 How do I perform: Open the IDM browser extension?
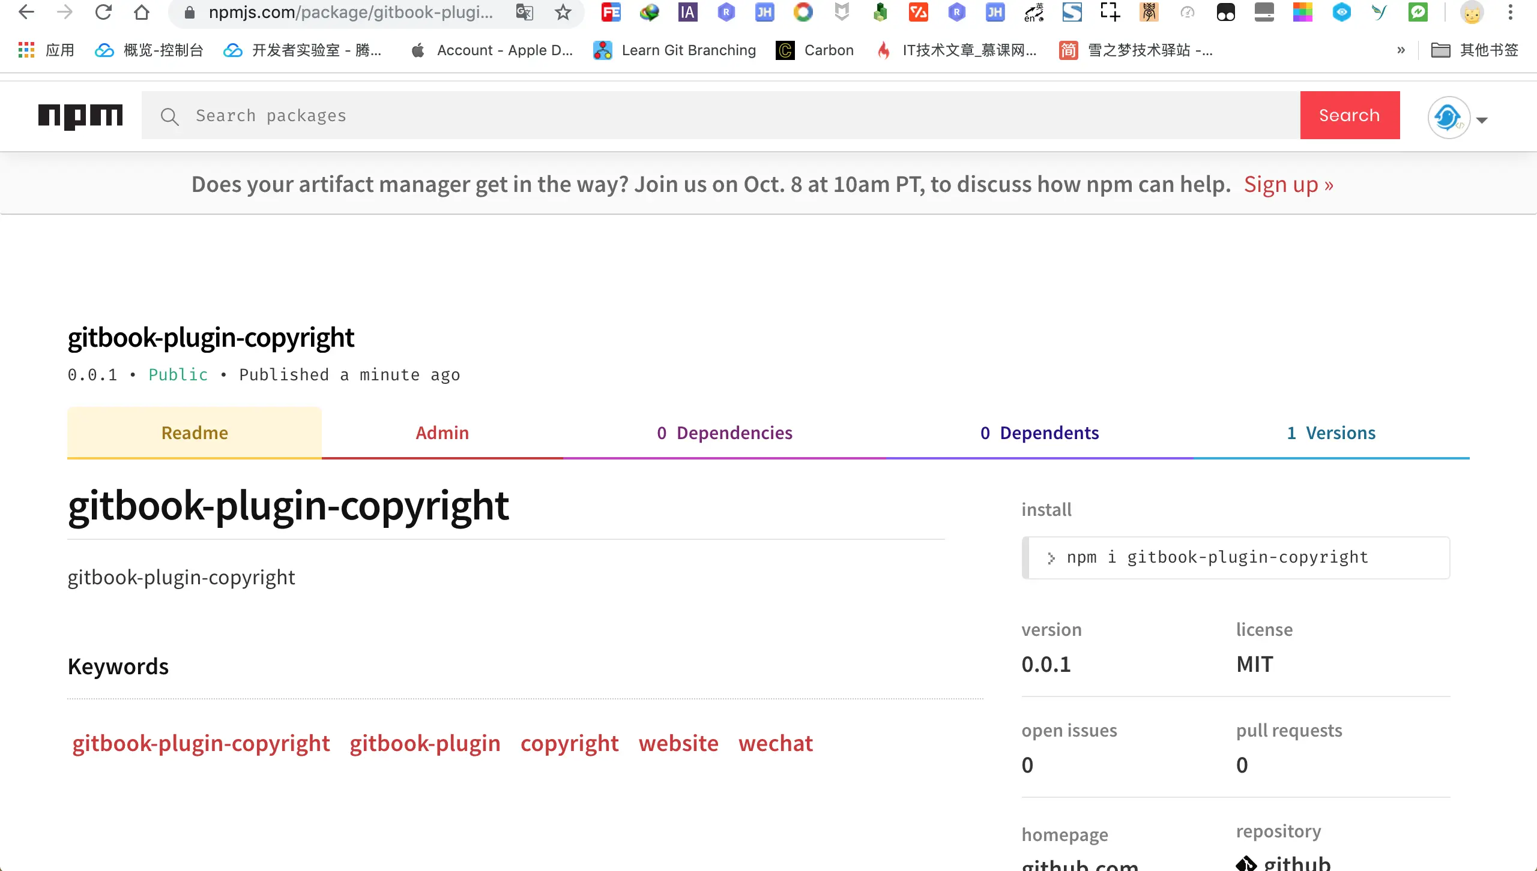(649, 12)
